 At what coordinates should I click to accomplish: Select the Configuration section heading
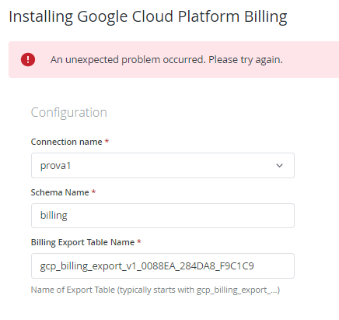[69, 112]
